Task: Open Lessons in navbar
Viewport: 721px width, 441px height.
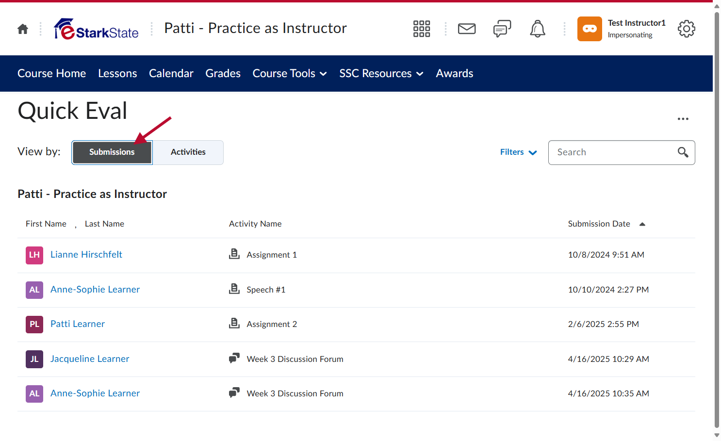Action: point(117,73)
